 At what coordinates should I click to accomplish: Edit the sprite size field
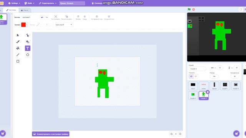(x=214, y=76)
